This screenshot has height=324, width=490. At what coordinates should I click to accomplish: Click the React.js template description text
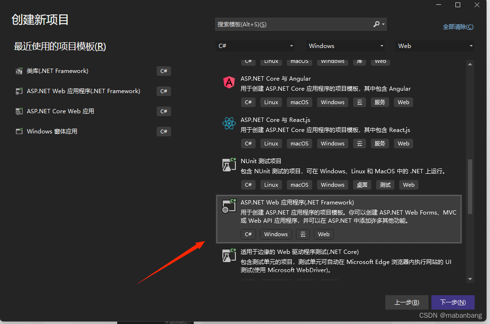point(325,130)
